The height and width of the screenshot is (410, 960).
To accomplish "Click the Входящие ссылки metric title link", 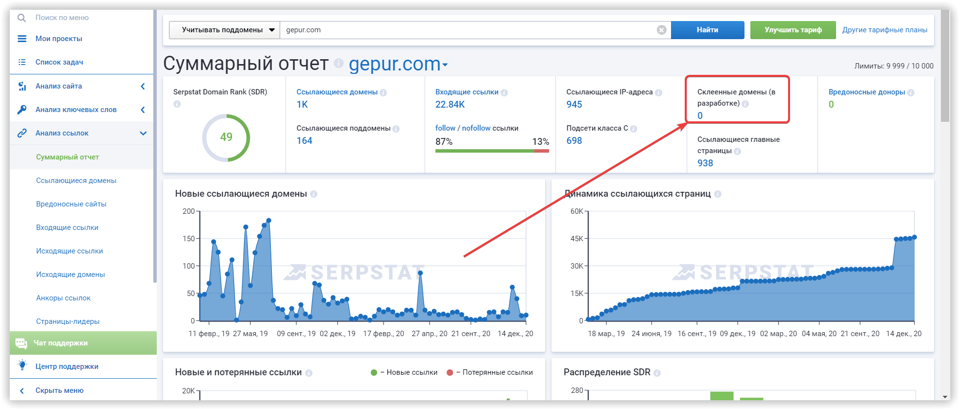I will coord(467,92).
